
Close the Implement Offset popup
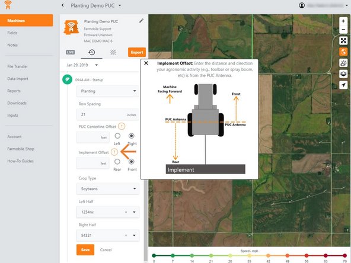pos(146,63)
